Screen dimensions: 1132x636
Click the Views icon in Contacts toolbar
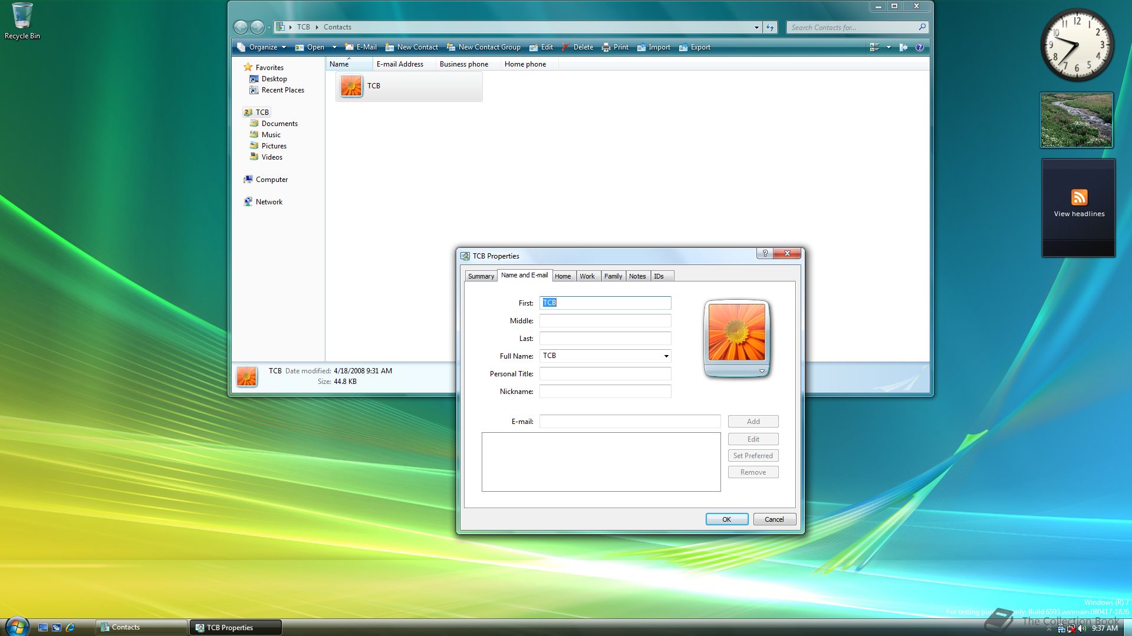874,47
